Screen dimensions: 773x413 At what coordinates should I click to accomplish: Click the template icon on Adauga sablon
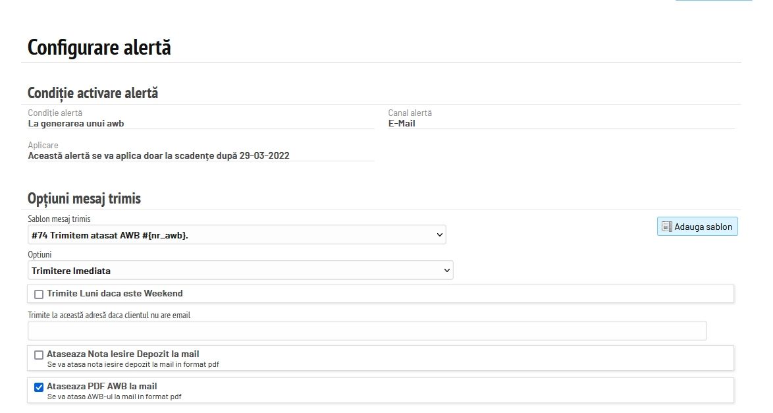pos(666,227)
